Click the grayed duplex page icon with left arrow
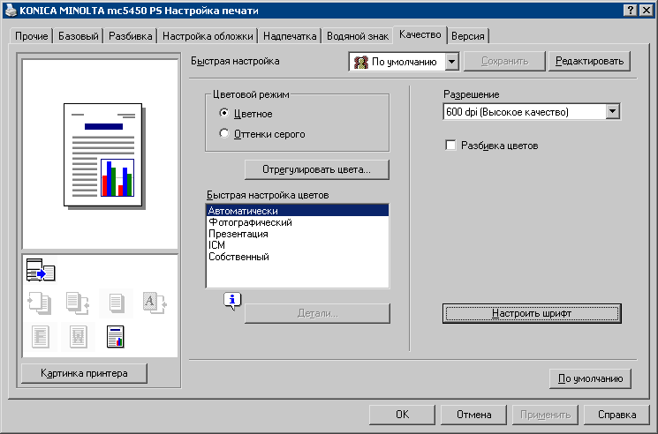 coord(40,303)
